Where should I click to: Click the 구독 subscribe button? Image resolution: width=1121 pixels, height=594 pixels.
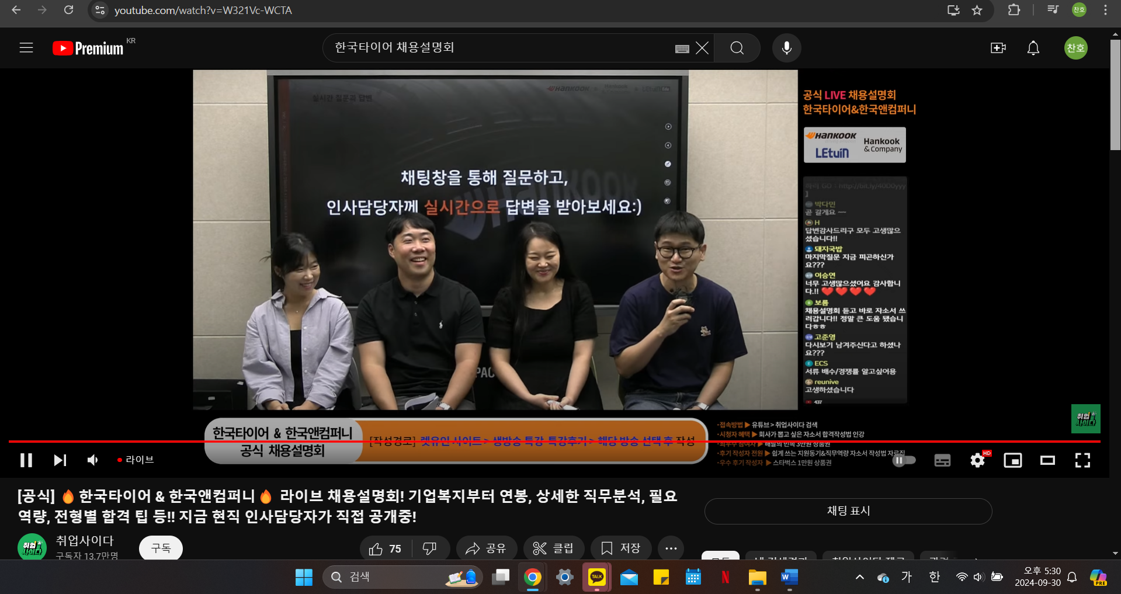tap(161, 548)
